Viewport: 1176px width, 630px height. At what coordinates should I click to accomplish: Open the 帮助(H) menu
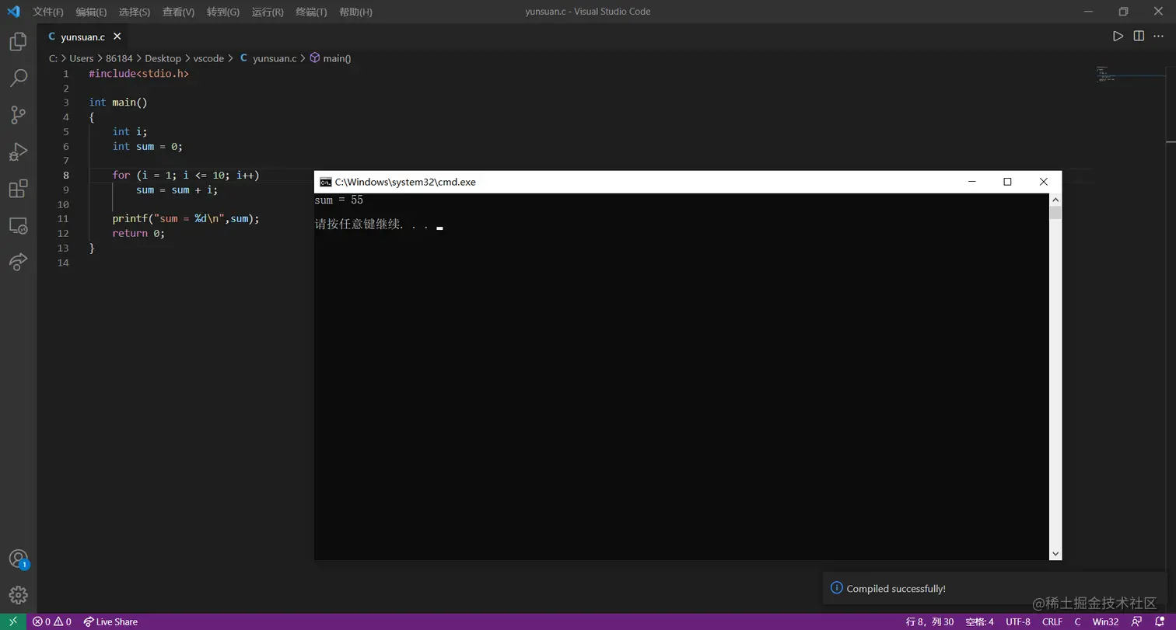355,12
